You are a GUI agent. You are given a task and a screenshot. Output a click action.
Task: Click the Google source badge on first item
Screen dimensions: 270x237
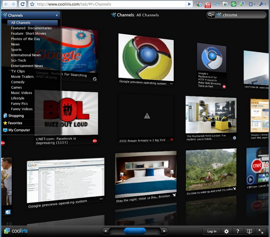click(94, 79)
